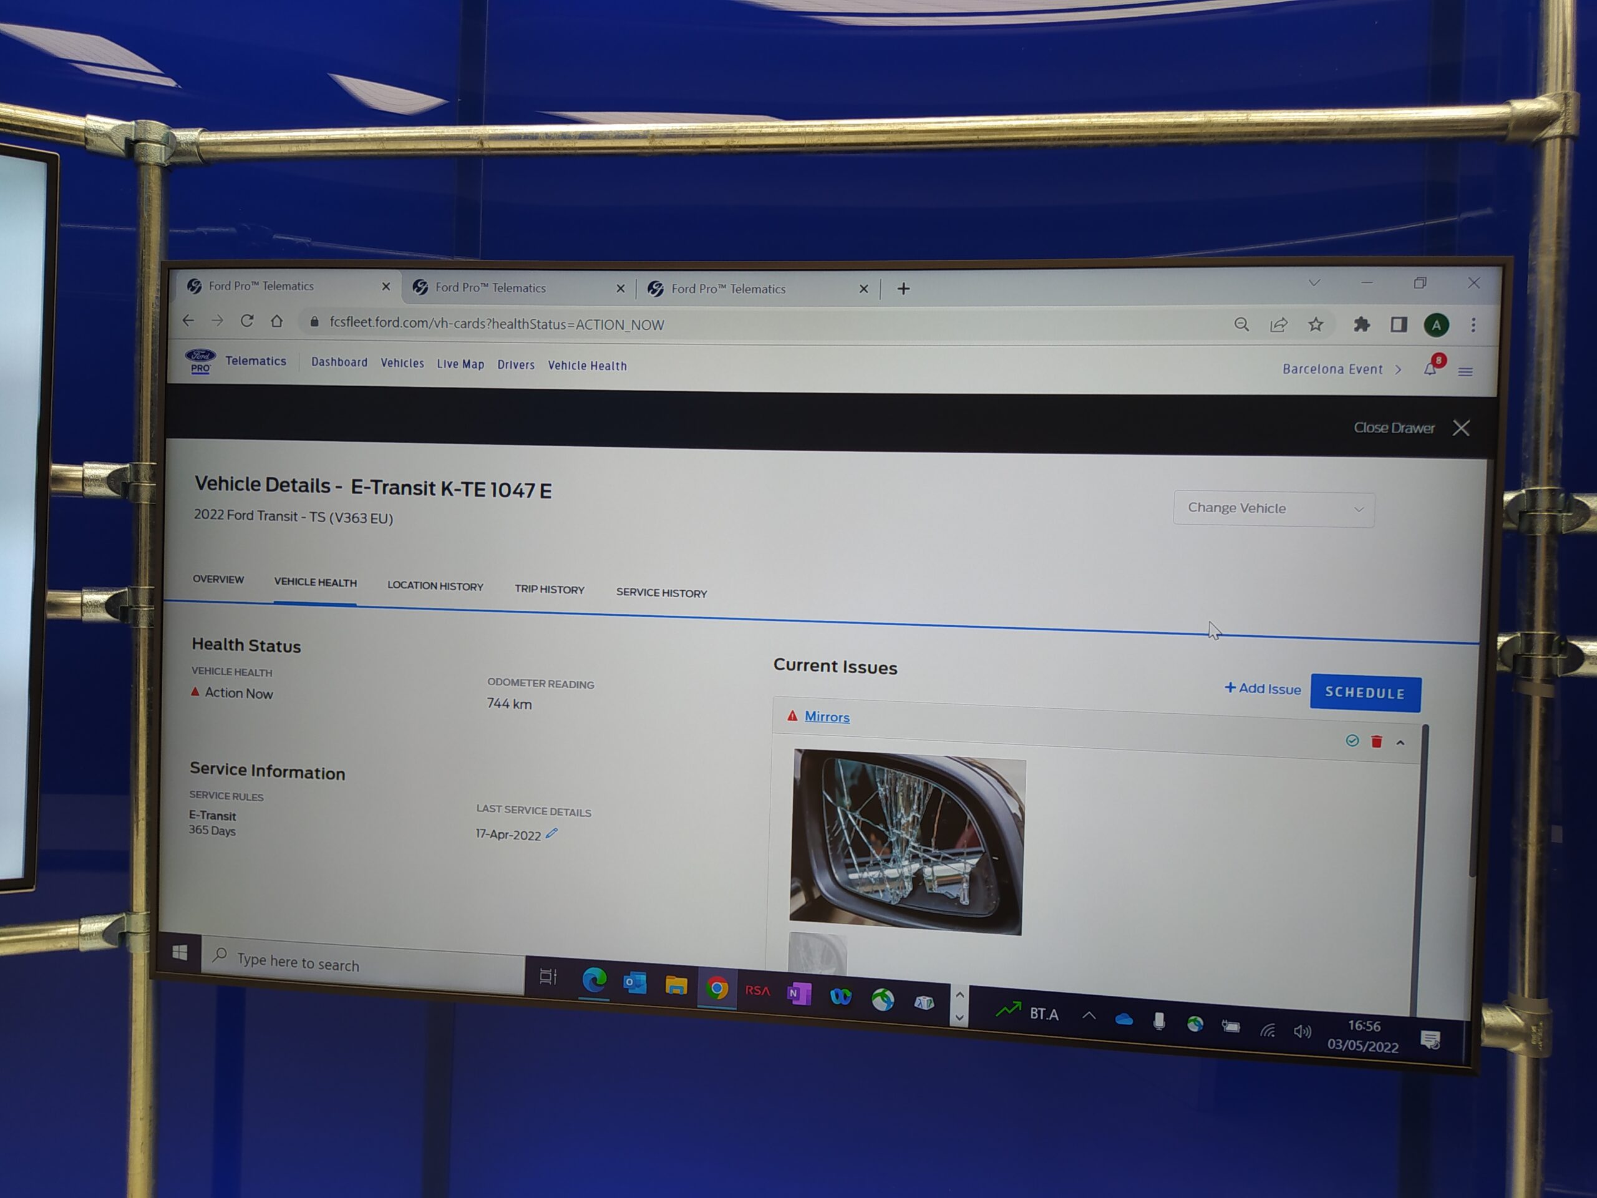
Task: Open the Live Map menu item
Action: [460, 364]
